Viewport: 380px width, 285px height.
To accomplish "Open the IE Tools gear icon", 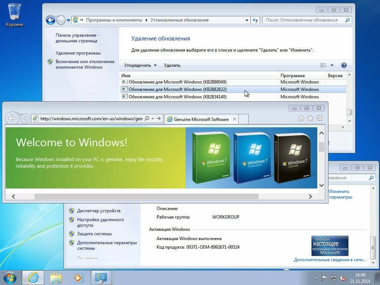I will point(320,118).
